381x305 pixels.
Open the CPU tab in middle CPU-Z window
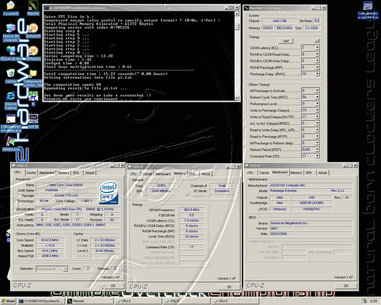click(133, 174)
